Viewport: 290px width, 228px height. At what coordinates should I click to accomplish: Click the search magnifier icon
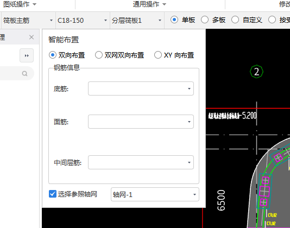coord(24,74)
